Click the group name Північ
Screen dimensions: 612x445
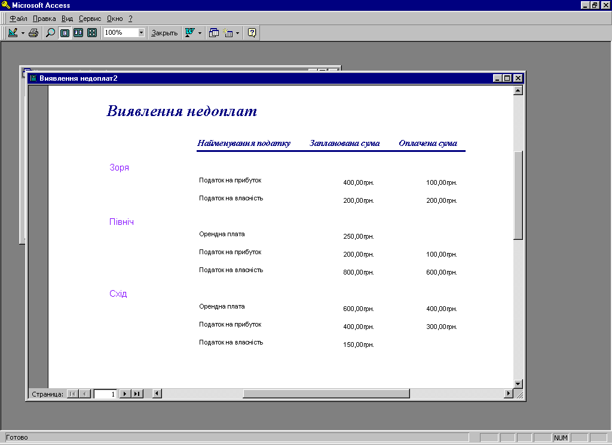pos(121,221)
